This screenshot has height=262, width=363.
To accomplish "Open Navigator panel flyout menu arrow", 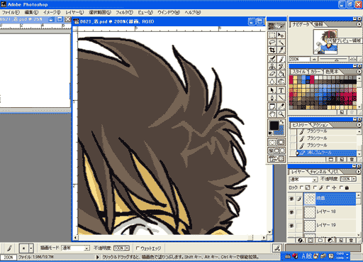I will coord(359,24).
